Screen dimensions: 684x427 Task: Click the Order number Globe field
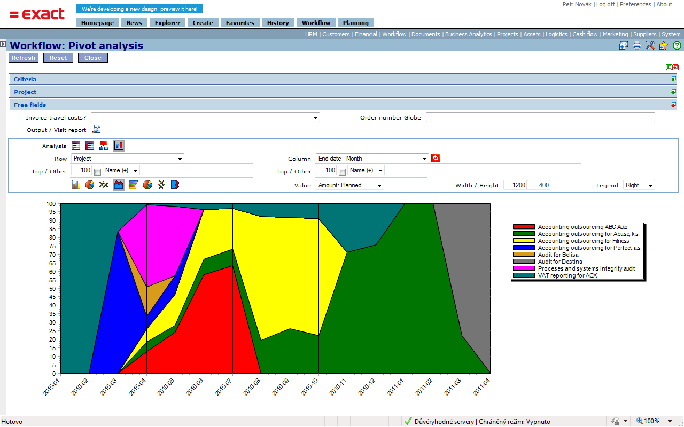coord(540,117)
